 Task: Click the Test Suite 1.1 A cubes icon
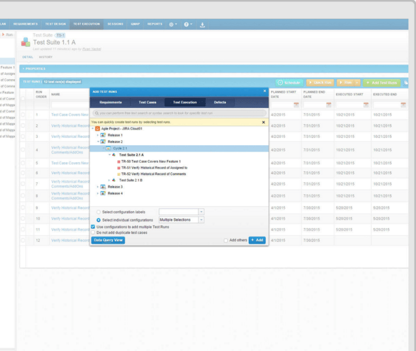tap(25, 42)
